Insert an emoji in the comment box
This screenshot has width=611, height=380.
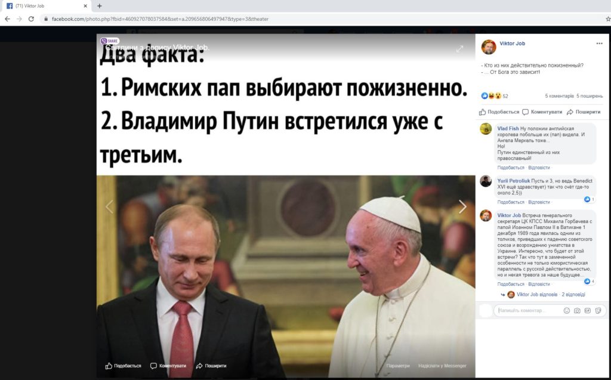[x=567, y=311]
